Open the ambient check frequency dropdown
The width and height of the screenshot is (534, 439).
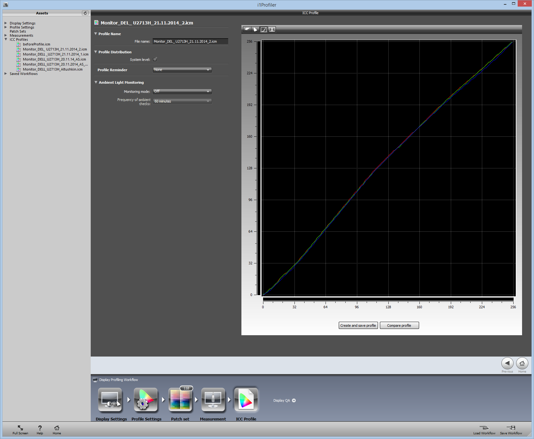182,101
